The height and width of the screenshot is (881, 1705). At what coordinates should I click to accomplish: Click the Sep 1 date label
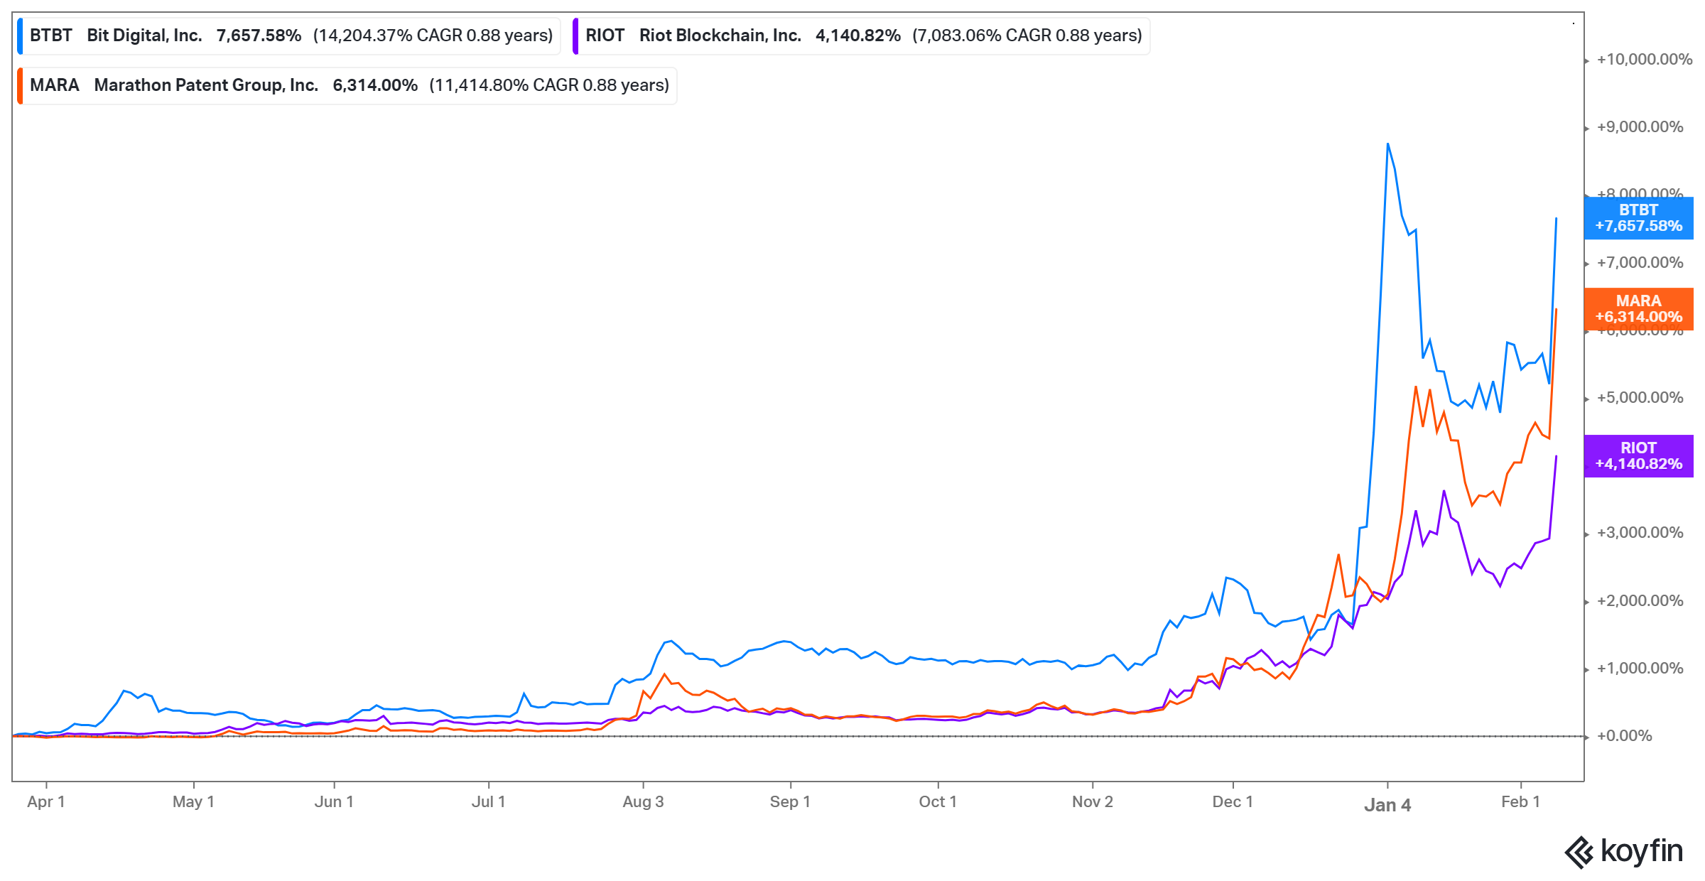point(790,801)
